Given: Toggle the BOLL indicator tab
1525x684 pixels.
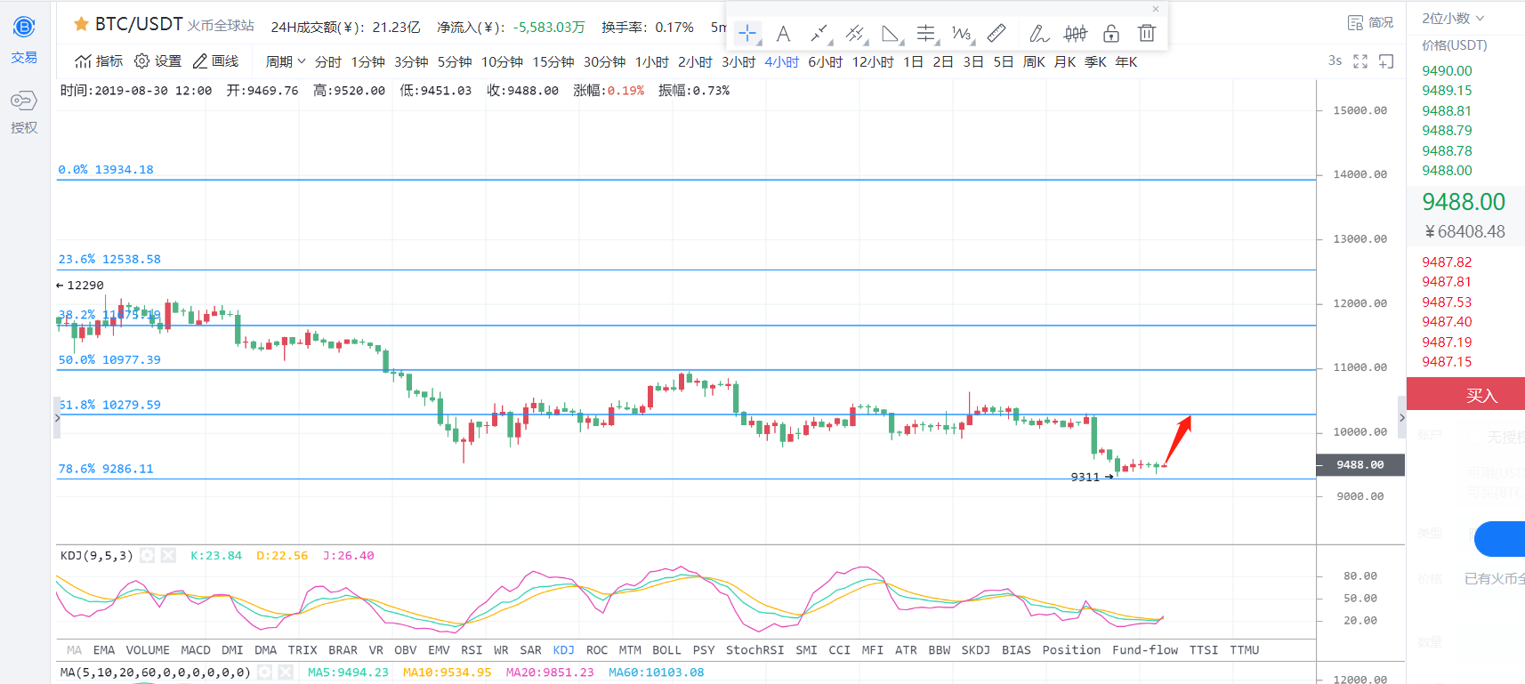Looking at the screenshot, I should pyautogui.click(x=666, y=650).
